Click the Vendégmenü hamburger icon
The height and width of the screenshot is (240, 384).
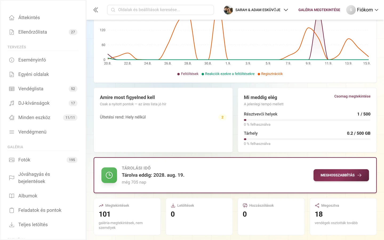[12, 132]
